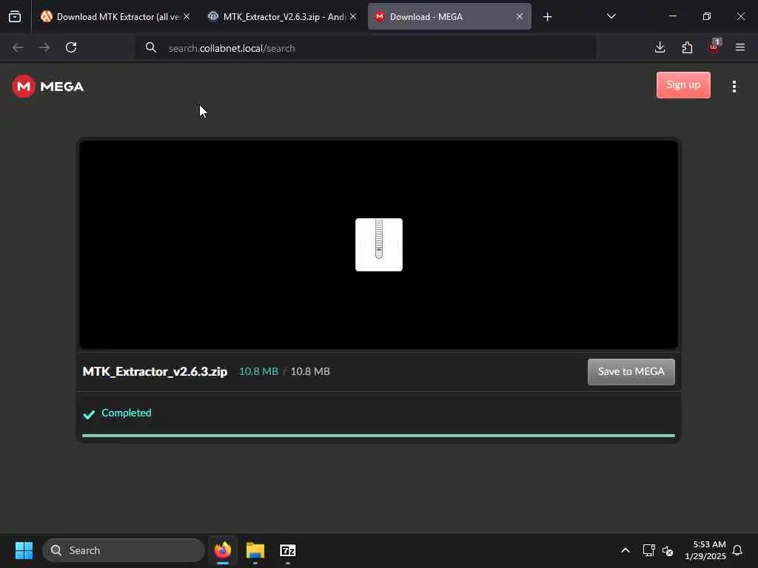Open 7-Zip from the taskbar
Image resolution: width=758 pixels, height=568 pixels.
click(288, 550)
